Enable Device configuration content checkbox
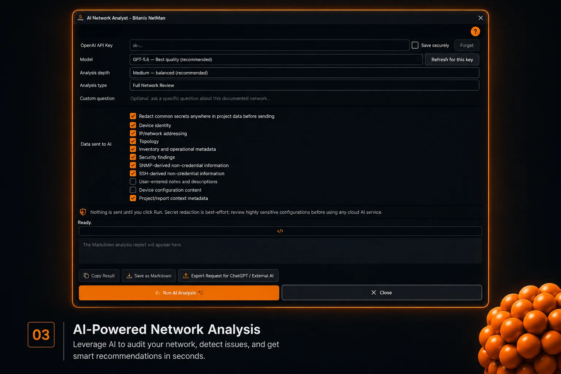Screen dimensions: 561x374 point(133,190)
